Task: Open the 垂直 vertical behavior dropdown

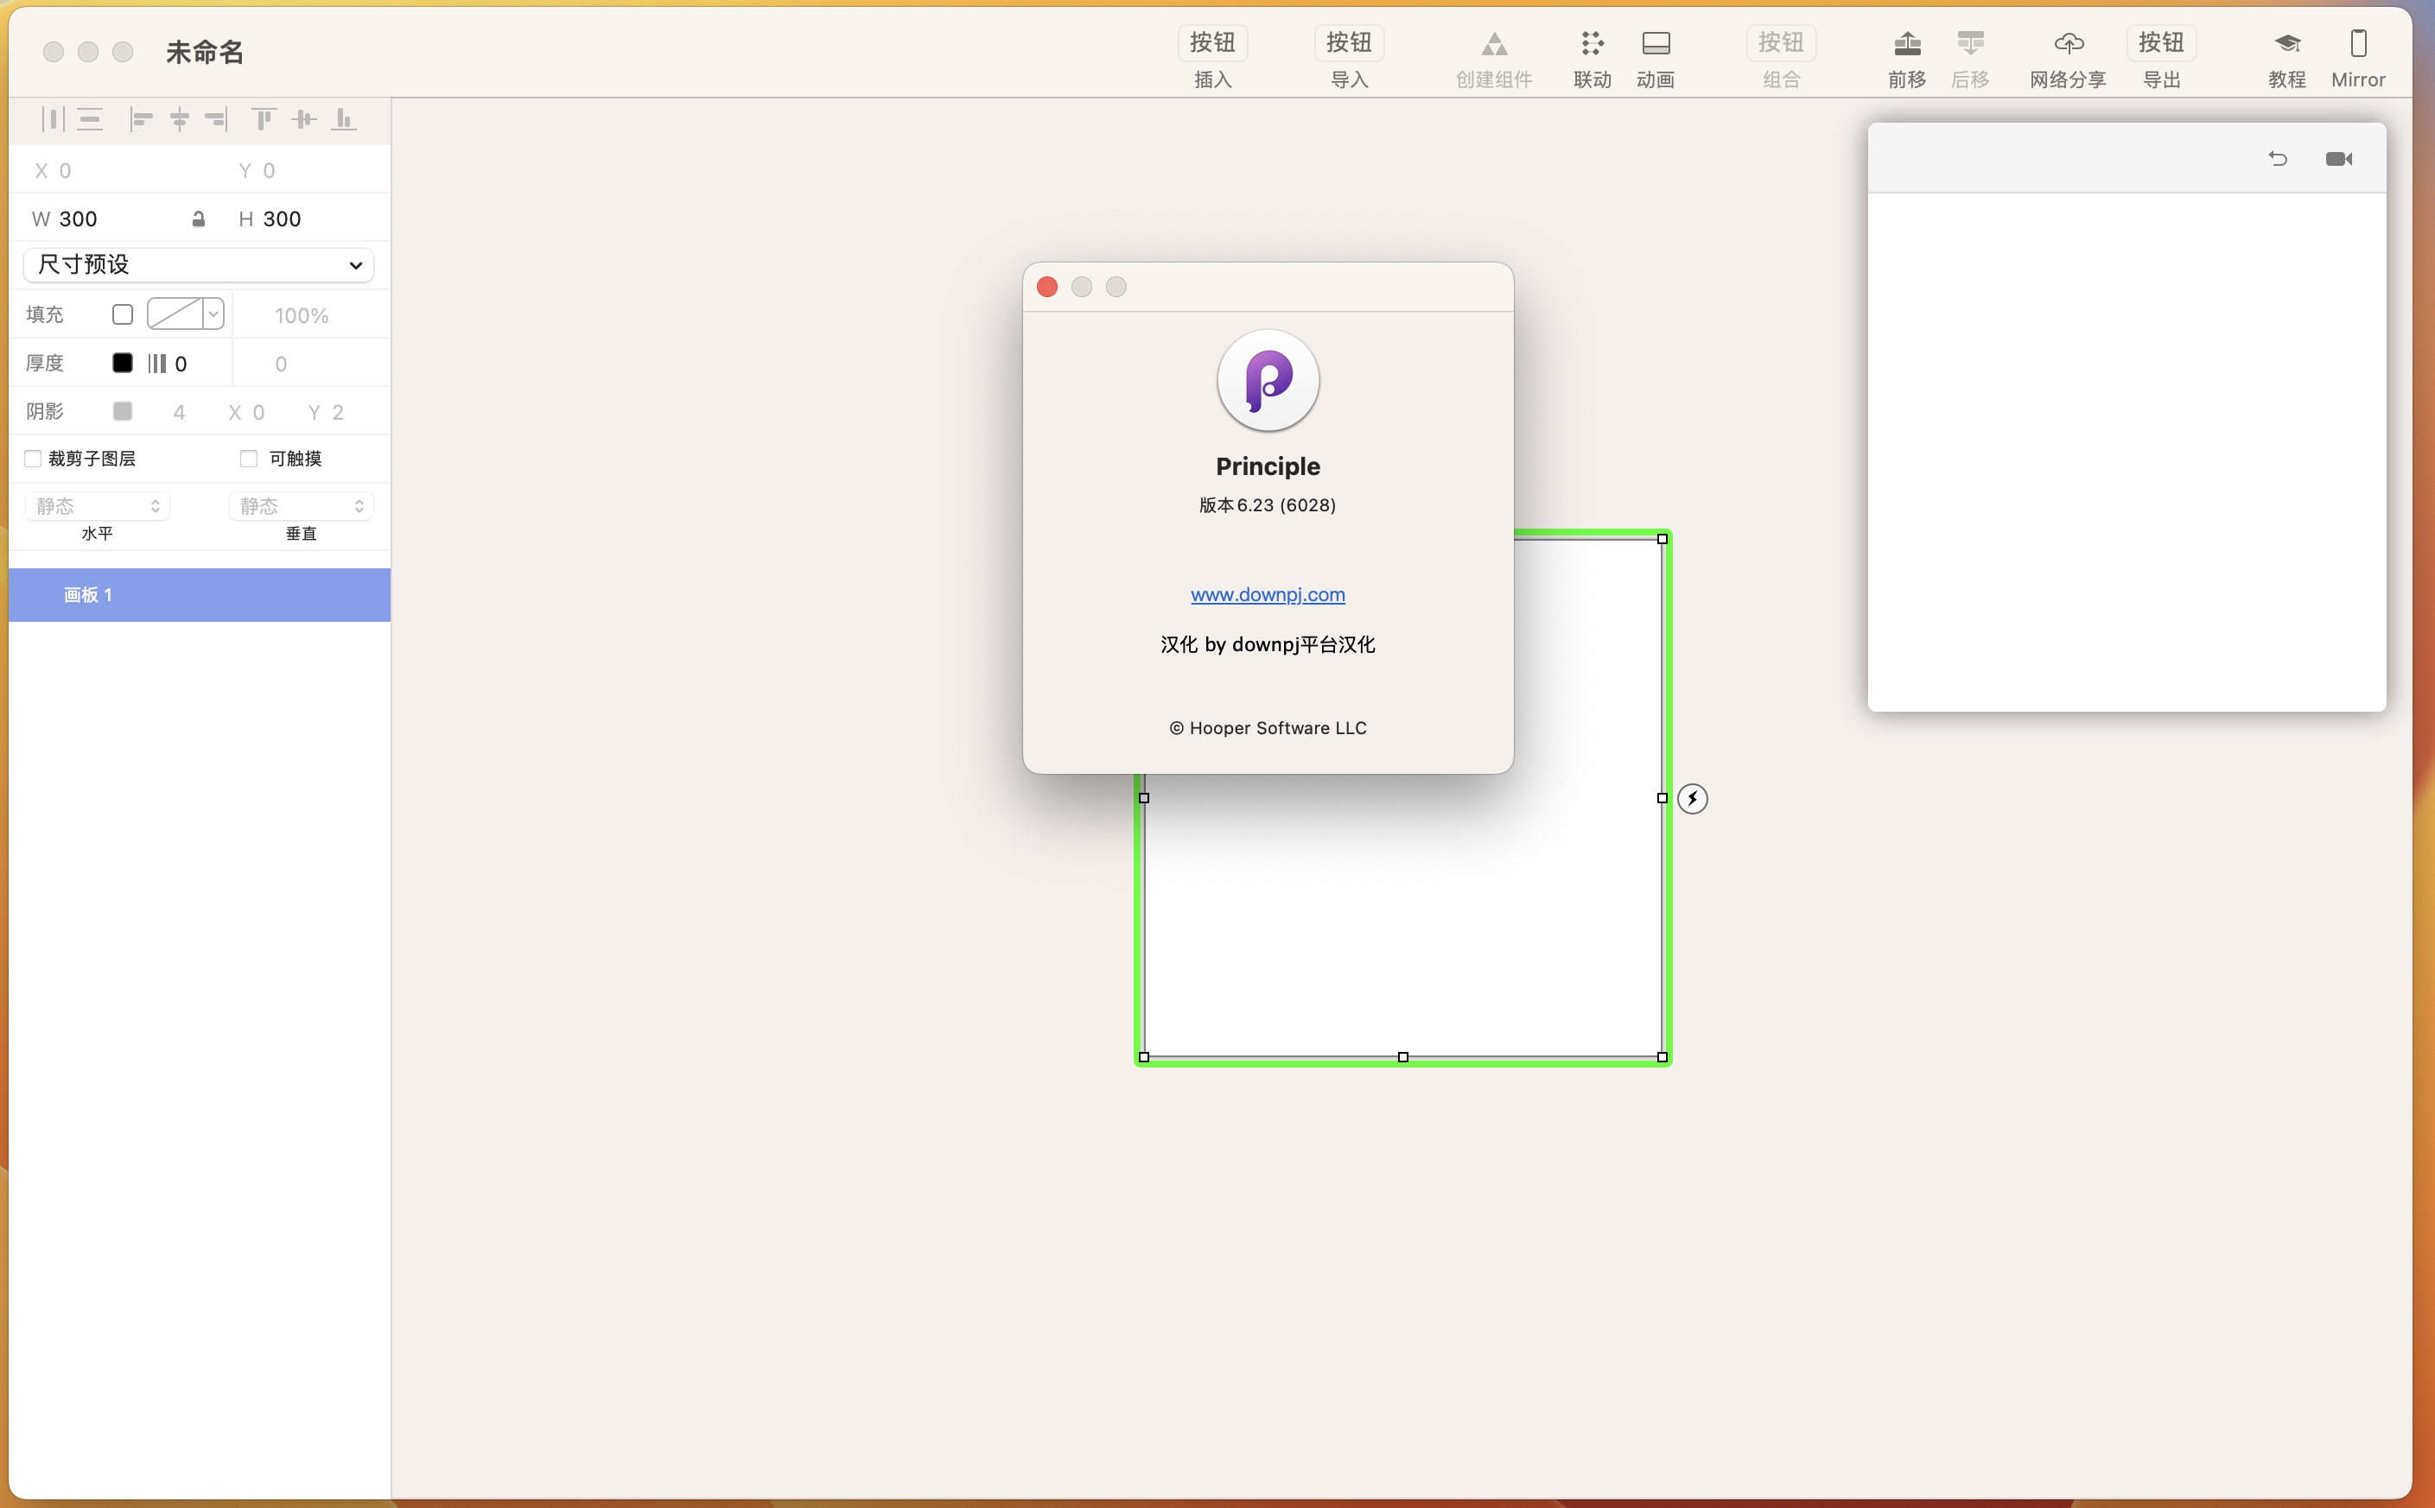Action: coord(300,505)
